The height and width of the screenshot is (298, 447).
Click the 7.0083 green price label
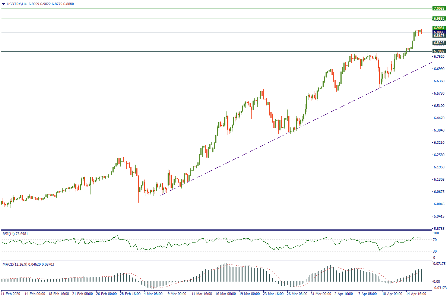[x=439, y=9]
